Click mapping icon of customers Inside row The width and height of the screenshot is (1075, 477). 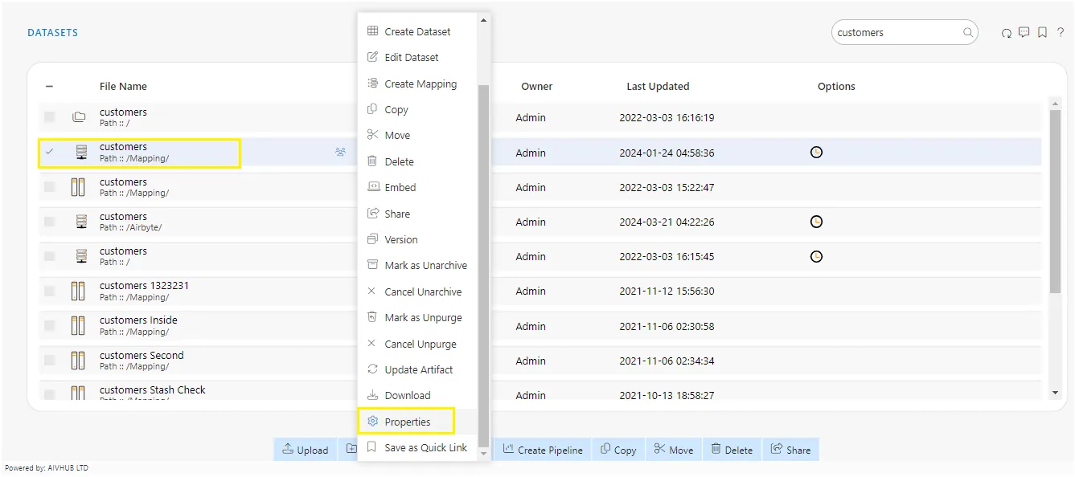tap(78, 325)
